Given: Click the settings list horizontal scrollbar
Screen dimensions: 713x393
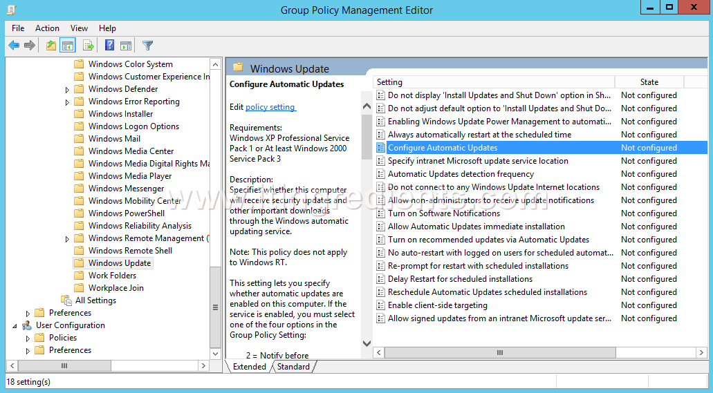Looking at the screenshot, I should coord(499,352).
